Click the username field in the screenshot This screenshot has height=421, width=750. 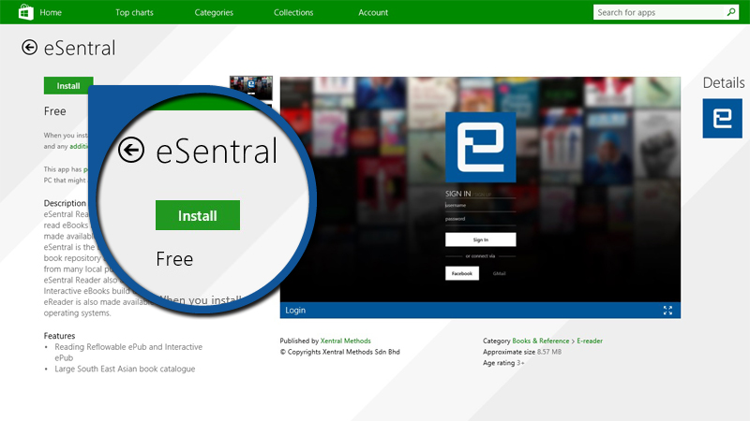click(x=481, y=206)
